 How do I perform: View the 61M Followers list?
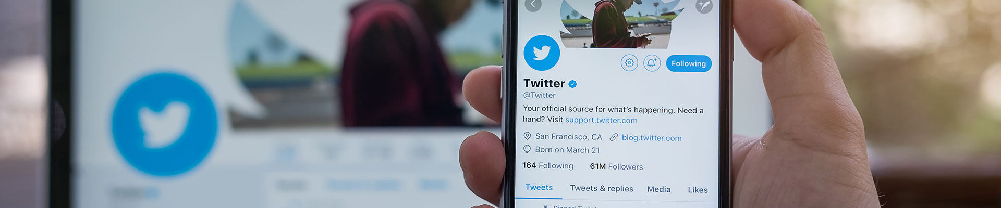[616, 166]
